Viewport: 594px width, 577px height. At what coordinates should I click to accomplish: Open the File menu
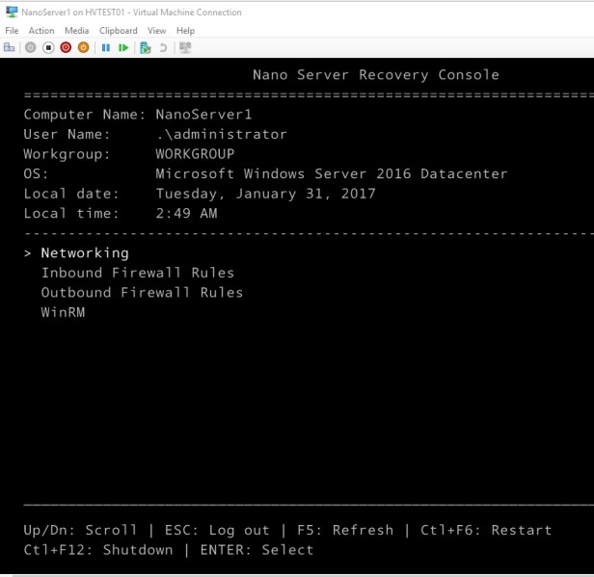tap(12, 31)
